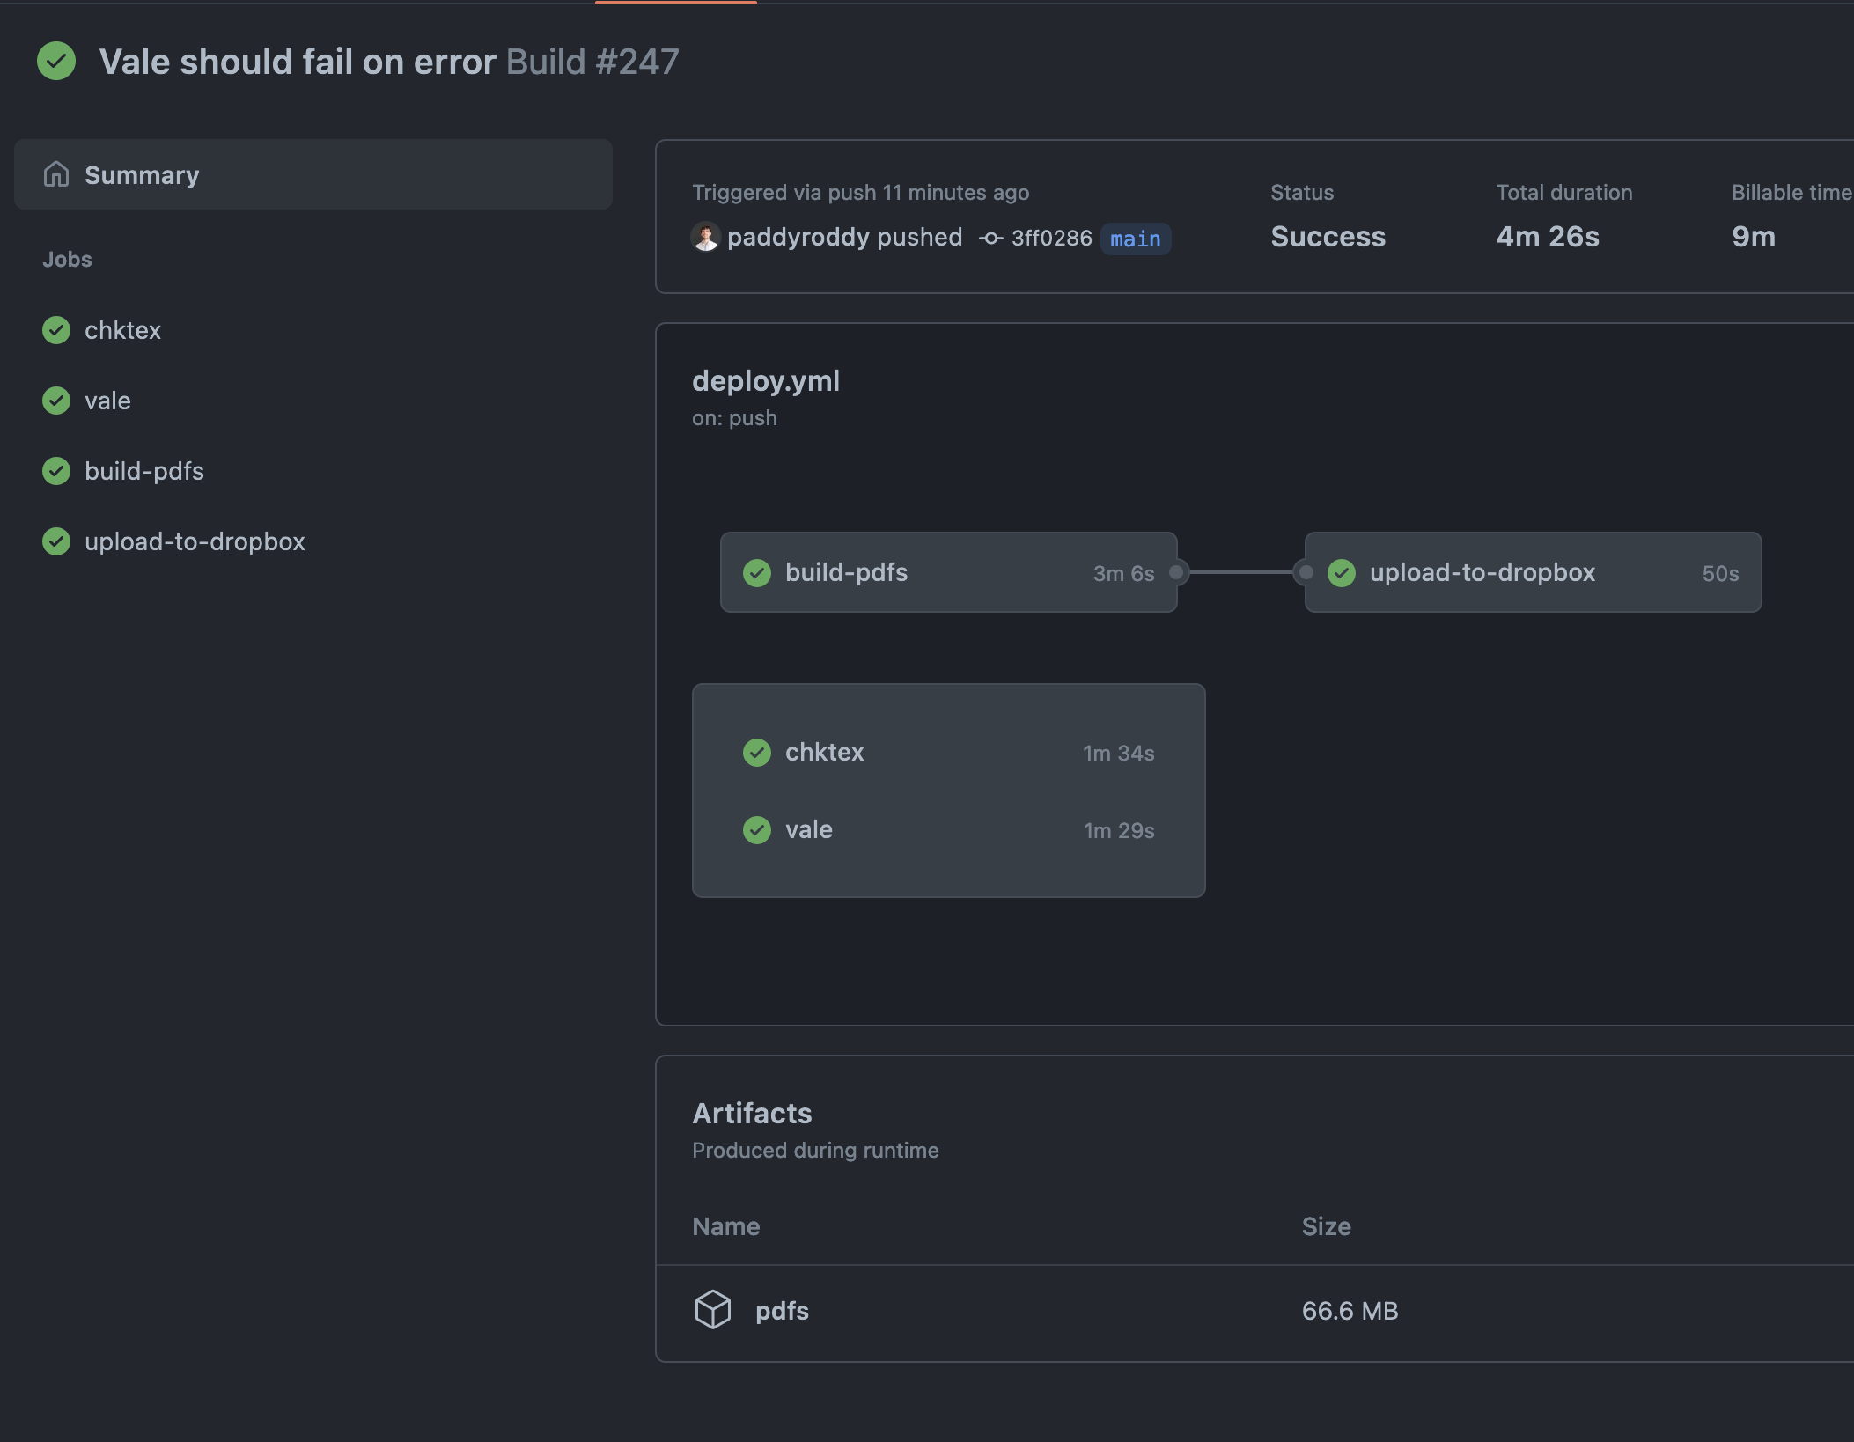Image resolution: width=1854 pixels, height=1442 pixels.
Task: Click the Summary home icon in sidebar
Action: point(56,174)
